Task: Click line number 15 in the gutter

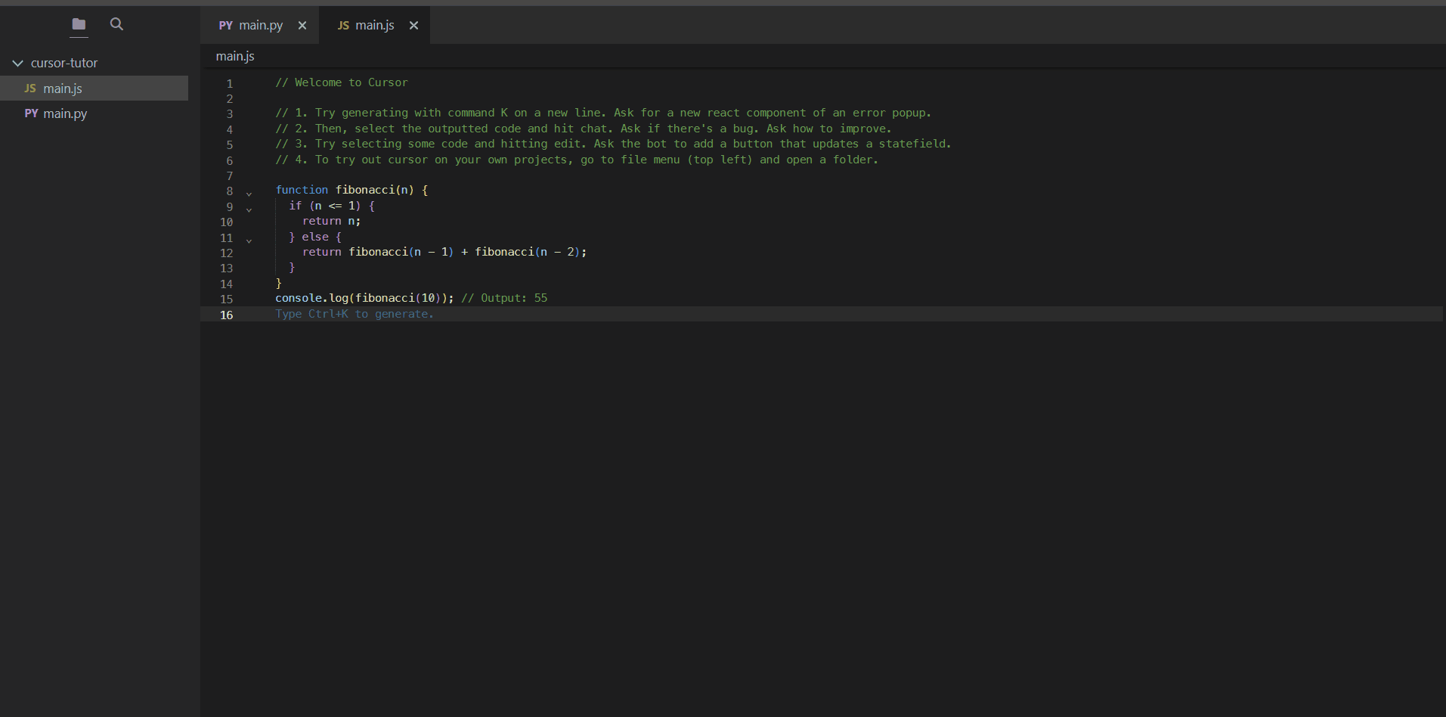Action: point(226,299)
